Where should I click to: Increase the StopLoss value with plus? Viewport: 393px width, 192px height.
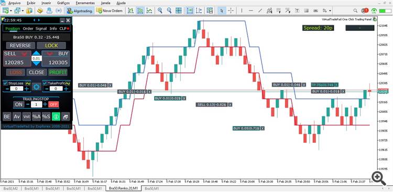pos(27,89)
